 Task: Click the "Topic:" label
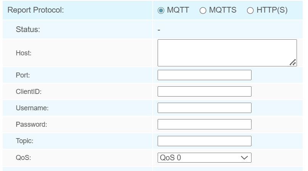(24, 141)
